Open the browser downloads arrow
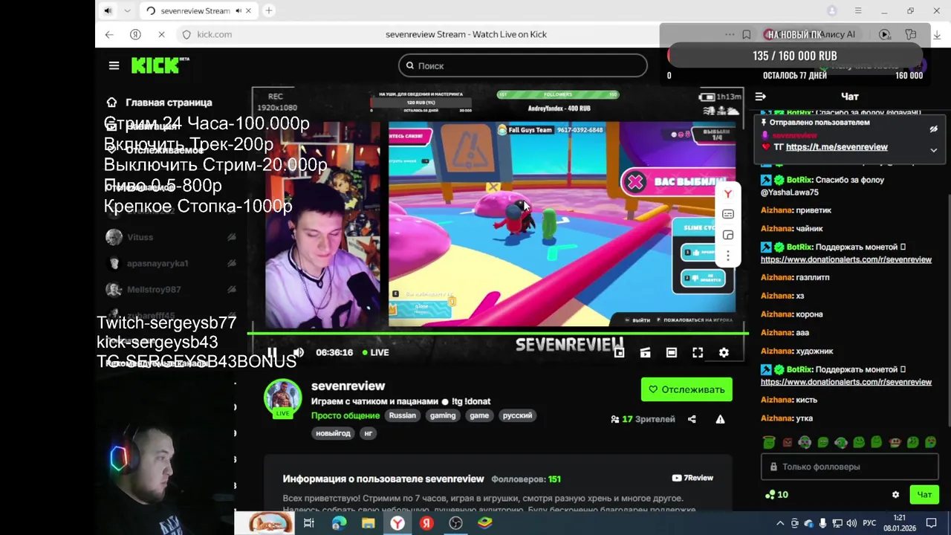951x535 pixels. [936, 34]
